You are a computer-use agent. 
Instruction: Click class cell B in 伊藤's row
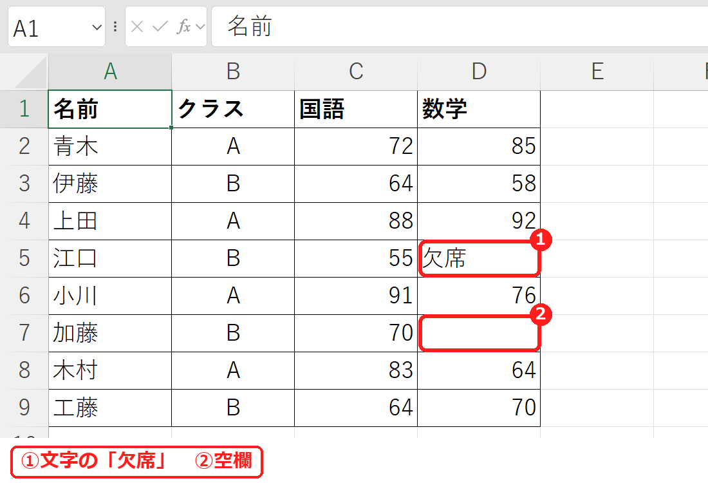[x=233, y=184]
